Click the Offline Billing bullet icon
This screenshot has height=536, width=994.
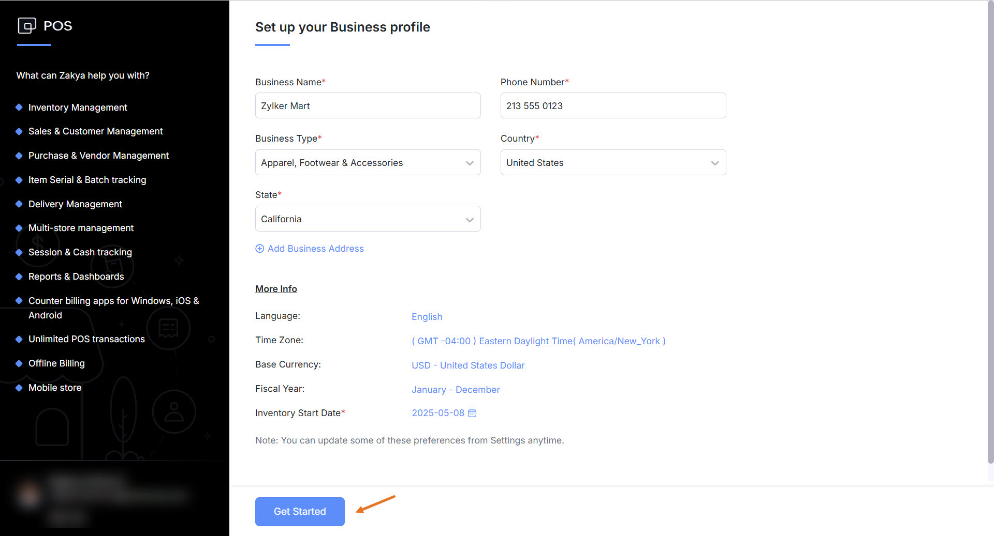(19, 363)
